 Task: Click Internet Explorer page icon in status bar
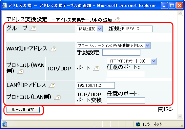5,124
